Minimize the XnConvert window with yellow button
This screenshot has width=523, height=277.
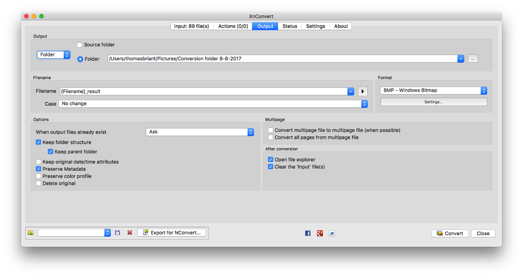34,16
